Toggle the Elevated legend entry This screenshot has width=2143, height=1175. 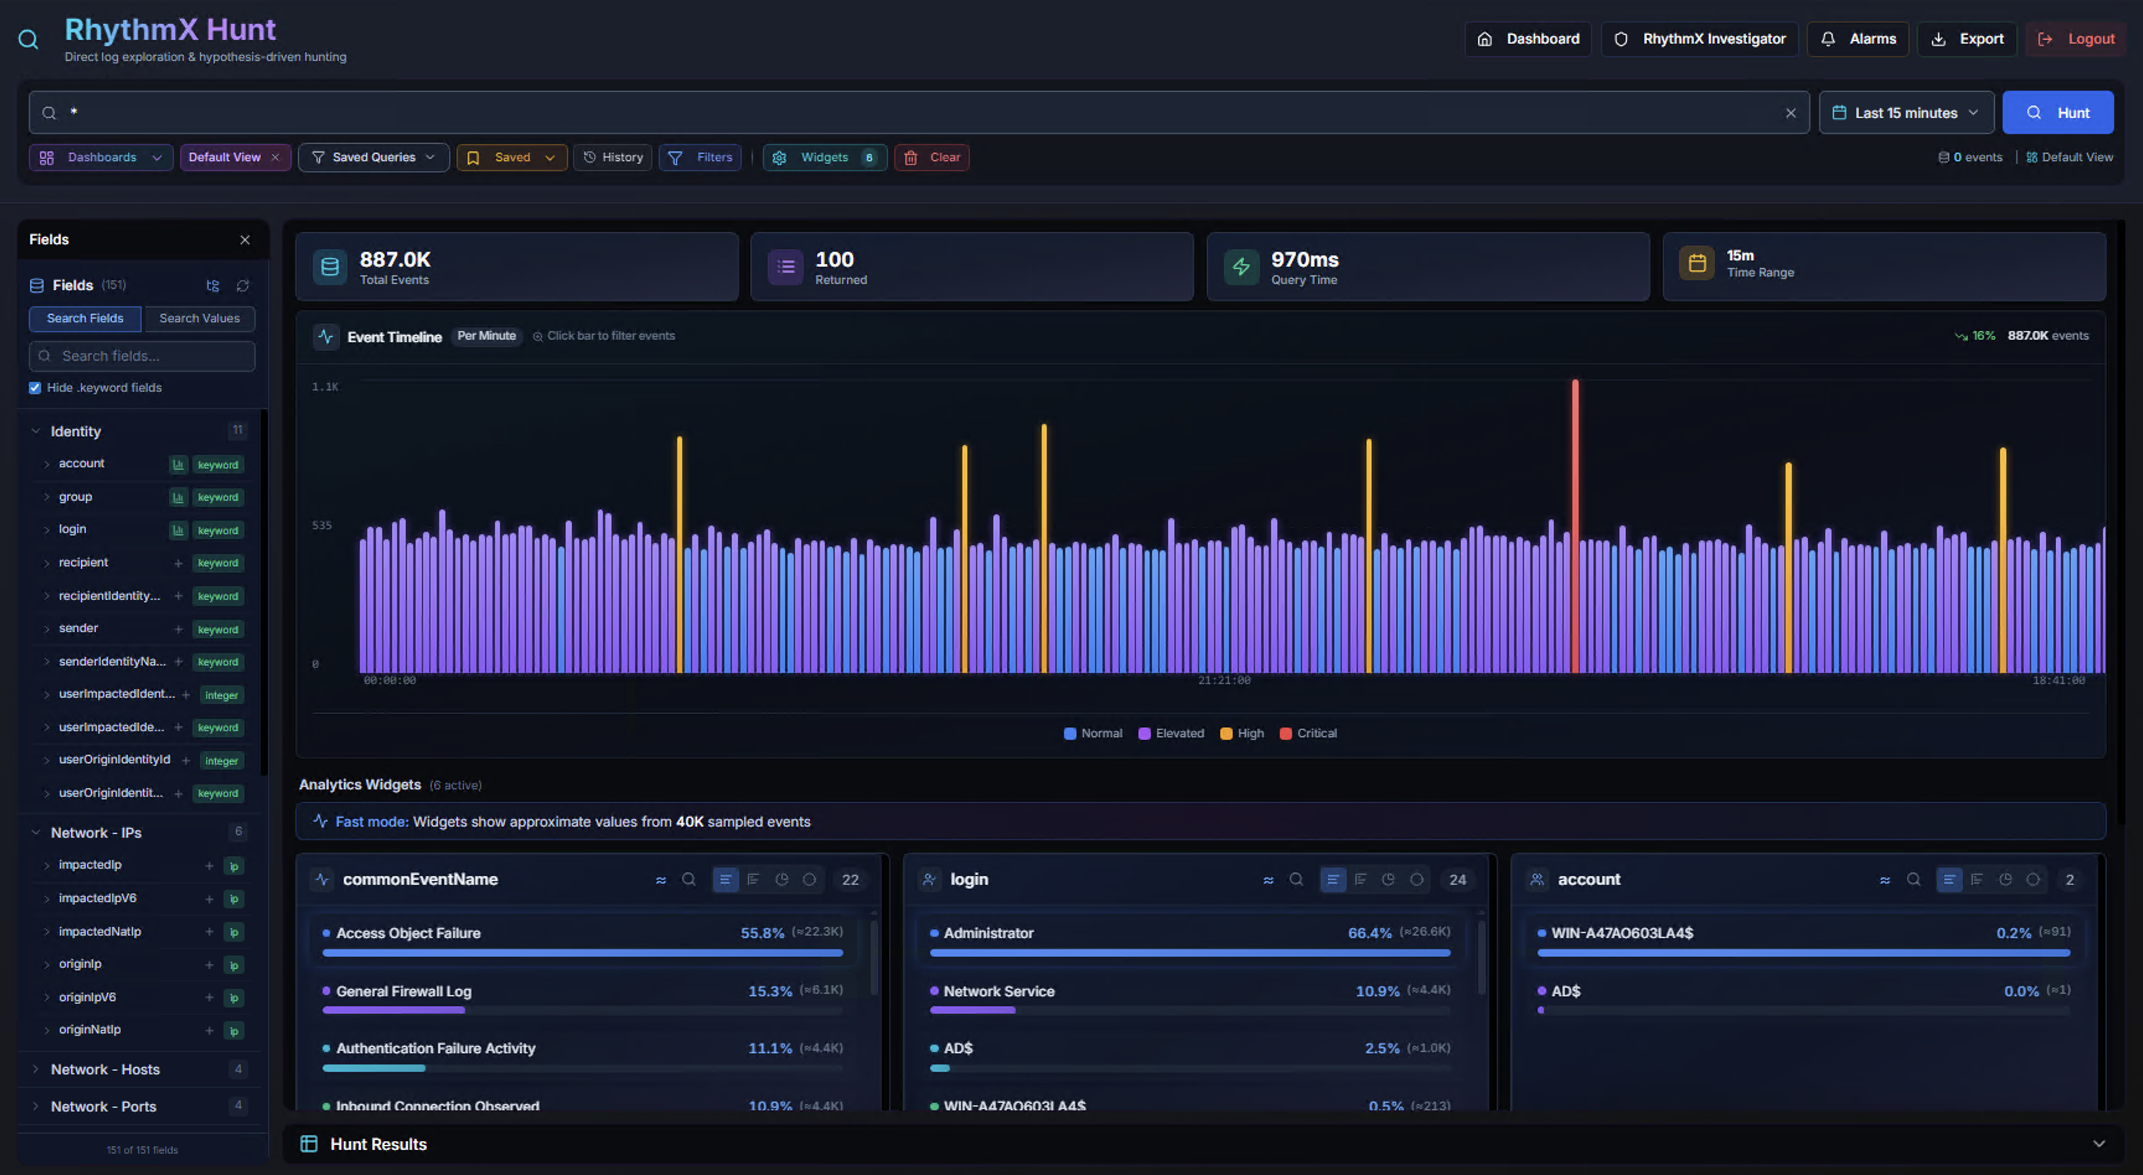click(x=1171, y=733)
